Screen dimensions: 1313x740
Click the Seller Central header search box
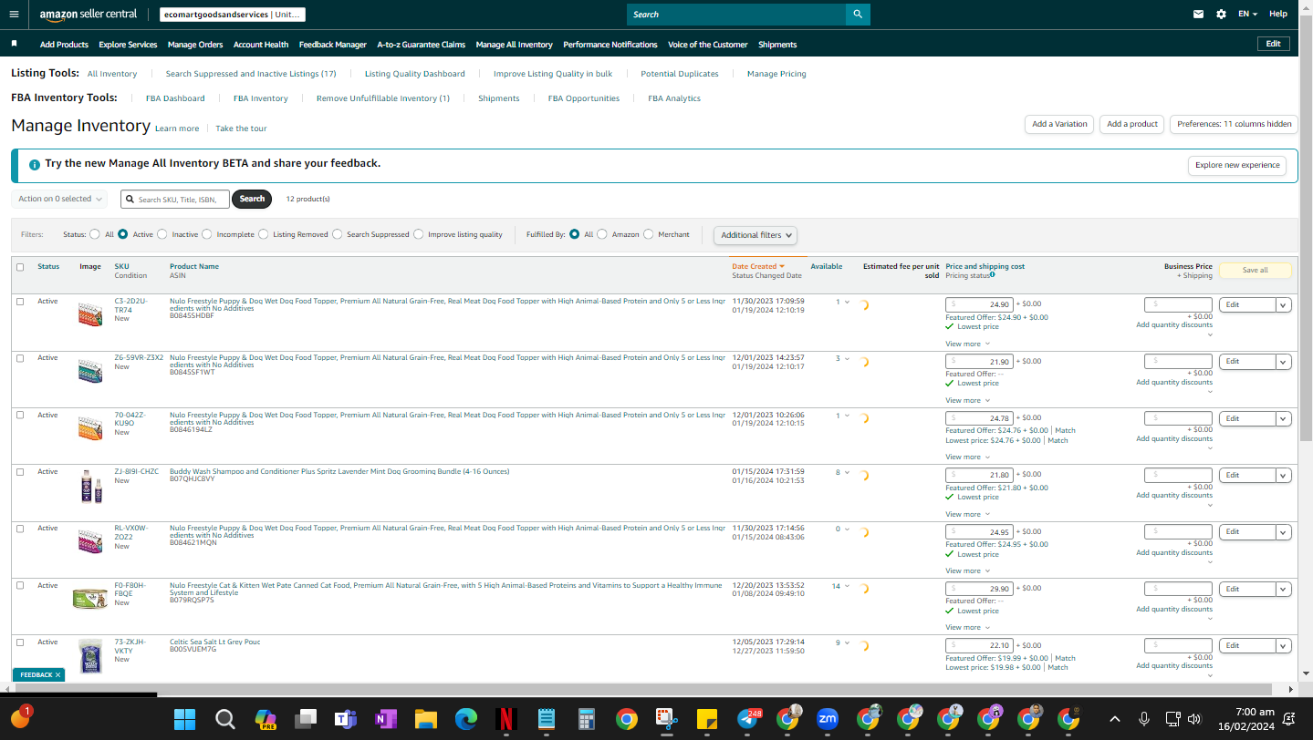coord(736,15)
